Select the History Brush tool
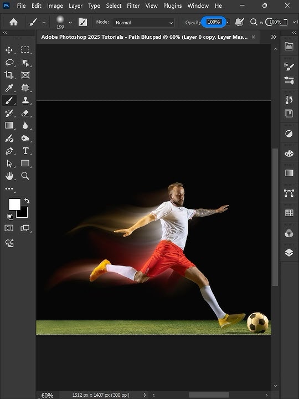The image size is (299, 399). tap(9, 113)
